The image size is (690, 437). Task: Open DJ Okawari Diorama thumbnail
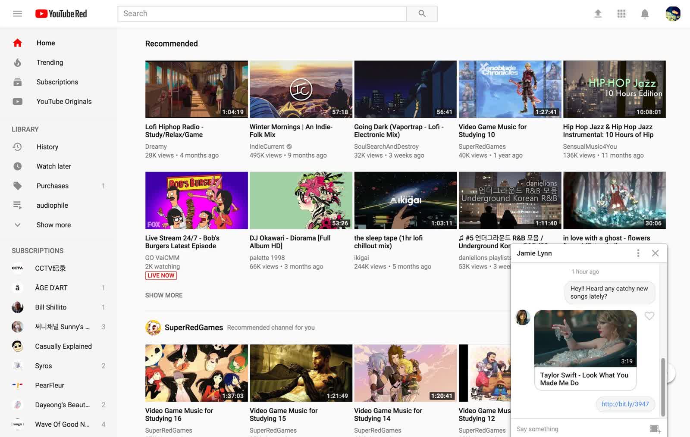coord(301,200)
